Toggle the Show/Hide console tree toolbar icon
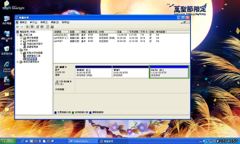Image resolution: width=240 pixels, height=144 pixels. [32, 27]
